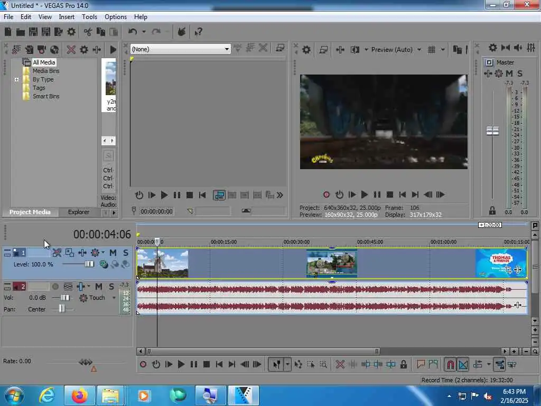Click the Undo arrow

133,32
